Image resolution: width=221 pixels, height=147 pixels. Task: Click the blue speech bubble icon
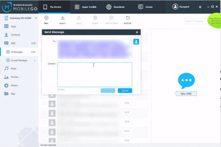(186, 80)
